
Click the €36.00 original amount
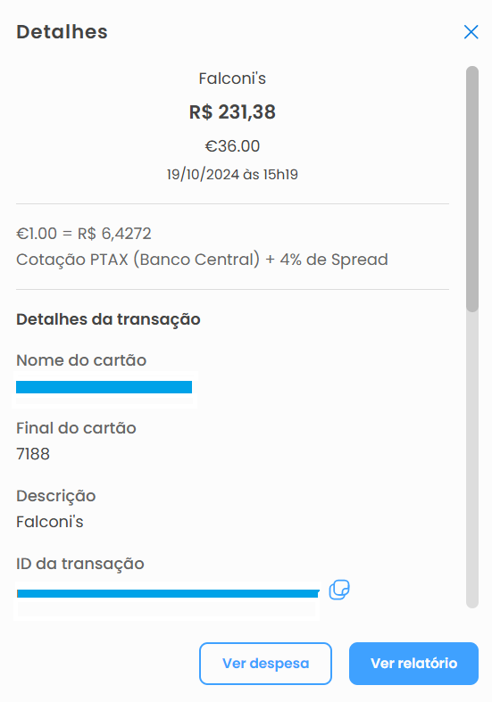pyautogui.click(x=232, y=146)
